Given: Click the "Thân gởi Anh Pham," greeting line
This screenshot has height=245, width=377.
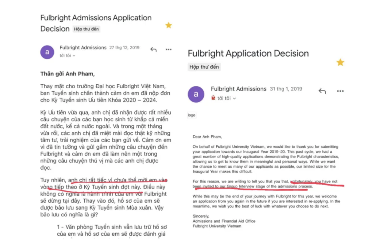Looking at the screenshot, I should point(68,74).
